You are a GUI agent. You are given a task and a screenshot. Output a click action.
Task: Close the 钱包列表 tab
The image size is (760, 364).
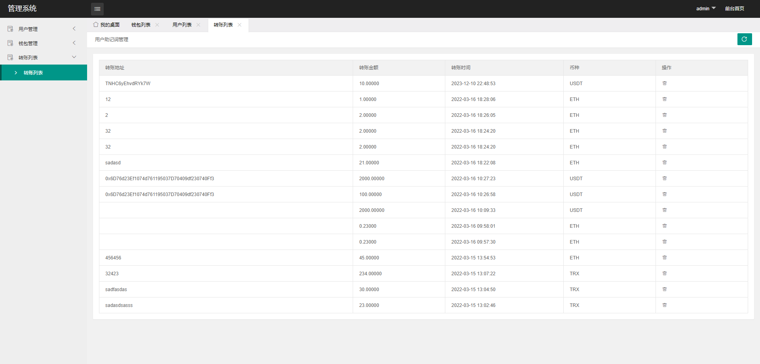(x=157, y=25)
